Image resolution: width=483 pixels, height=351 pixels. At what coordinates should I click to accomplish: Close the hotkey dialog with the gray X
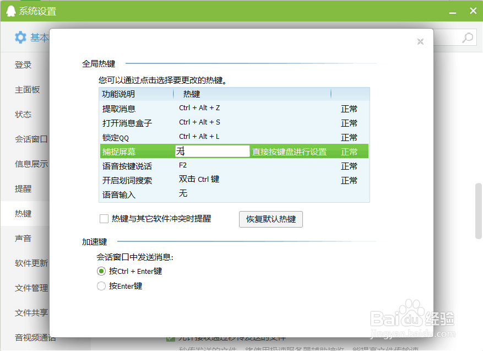(x=420, y=42)
